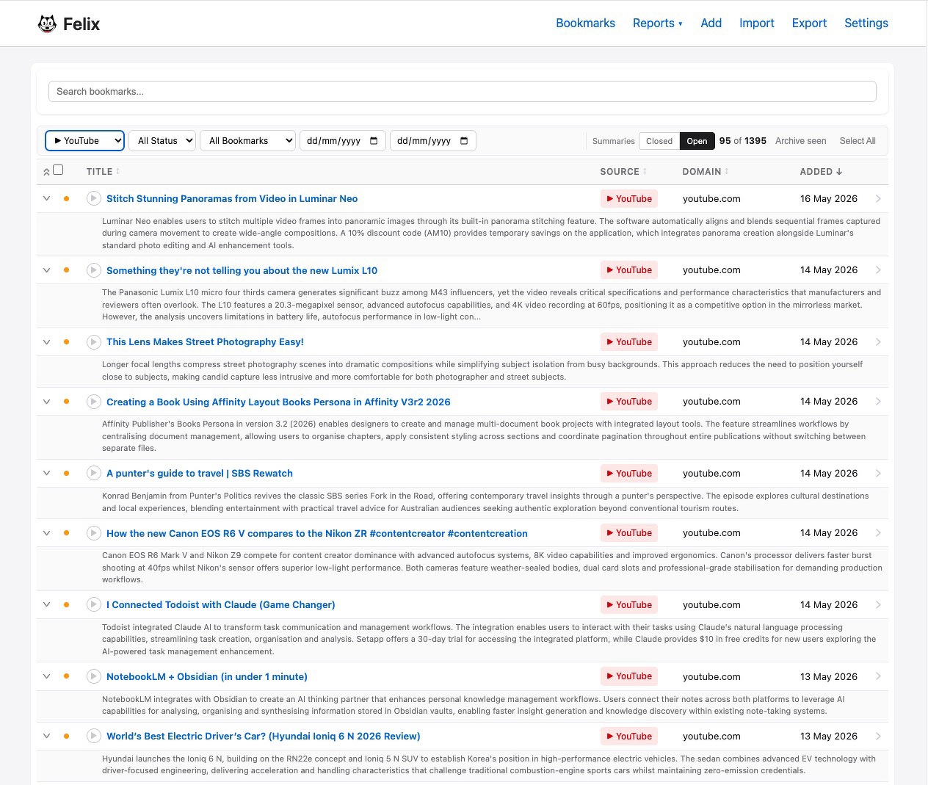The height and width of the screenshot is (785, 928).
Task: Open Settings from top navigation
Action: (x=866, y=23)
